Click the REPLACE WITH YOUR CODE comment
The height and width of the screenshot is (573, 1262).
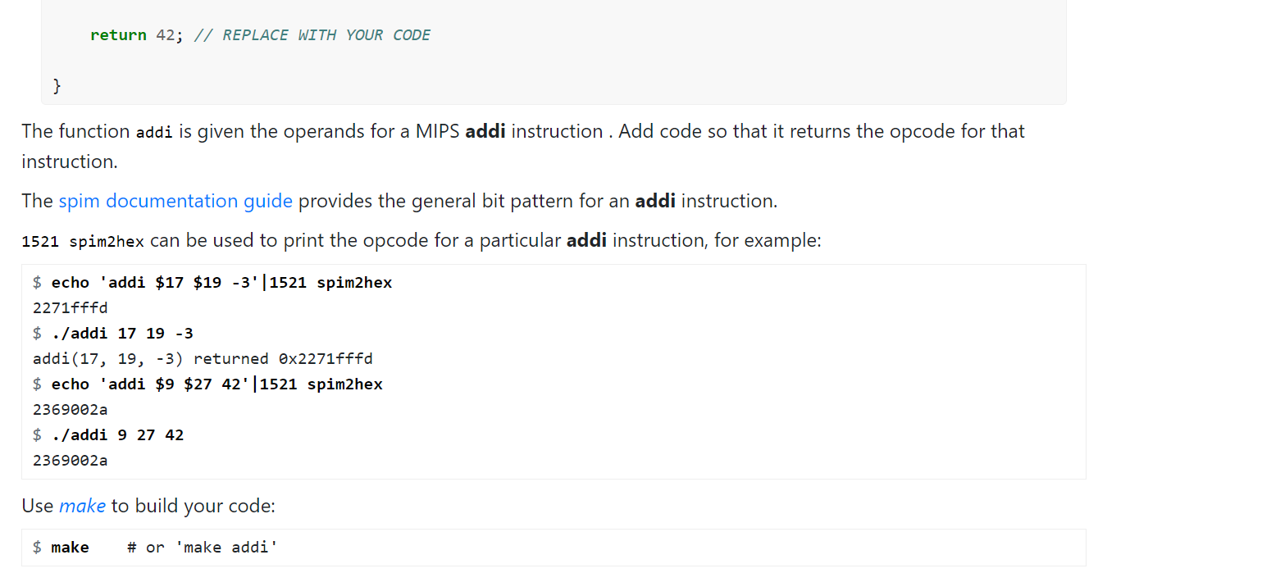[312, 35]
